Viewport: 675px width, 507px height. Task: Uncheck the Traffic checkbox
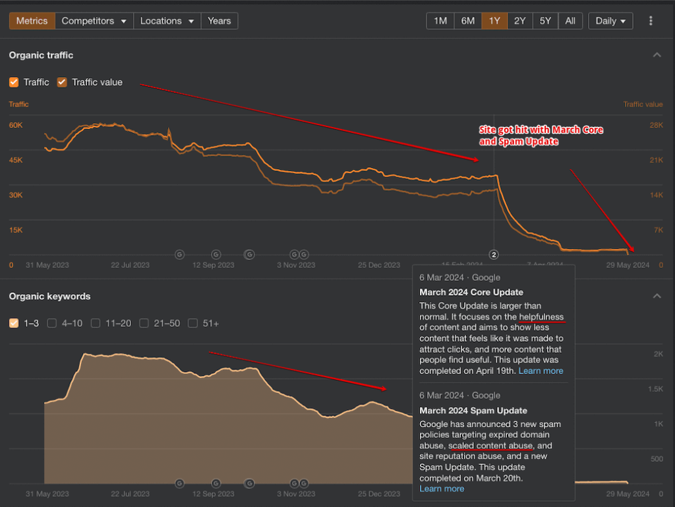click(x=14, y=82)
